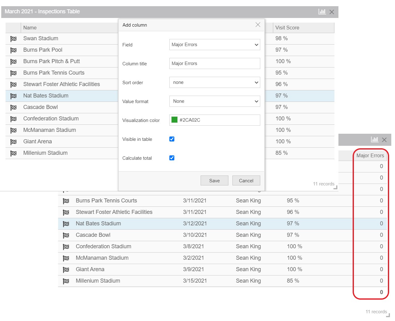Click the Name column header
The image size is (395, 321).
pyautogui.click(x=30, y=28)
